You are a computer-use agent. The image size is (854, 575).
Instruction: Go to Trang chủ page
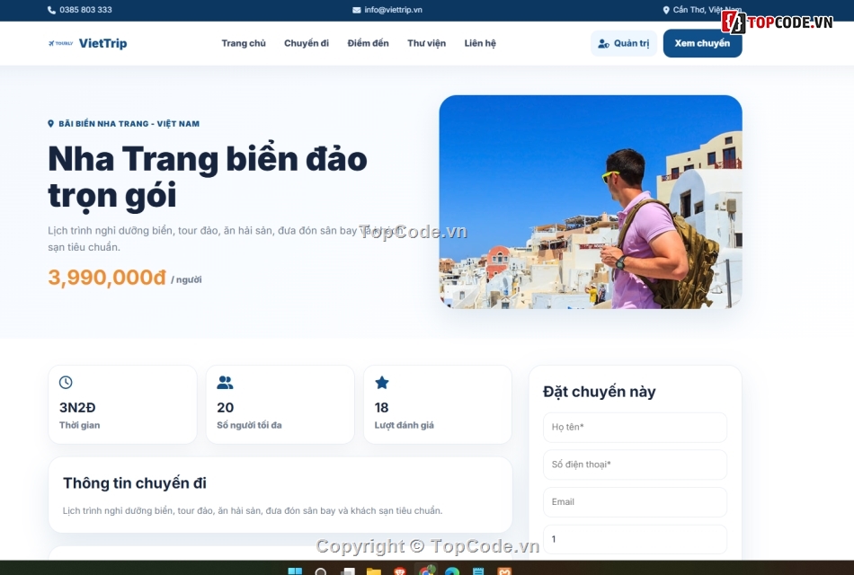coord(244,43)
